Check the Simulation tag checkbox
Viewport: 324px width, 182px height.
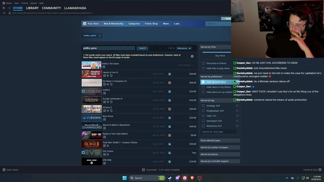203,121
